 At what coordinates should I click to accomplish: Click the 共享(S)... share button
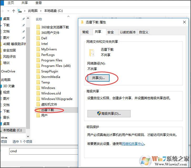pyautogui.click(x=99, y=78)
